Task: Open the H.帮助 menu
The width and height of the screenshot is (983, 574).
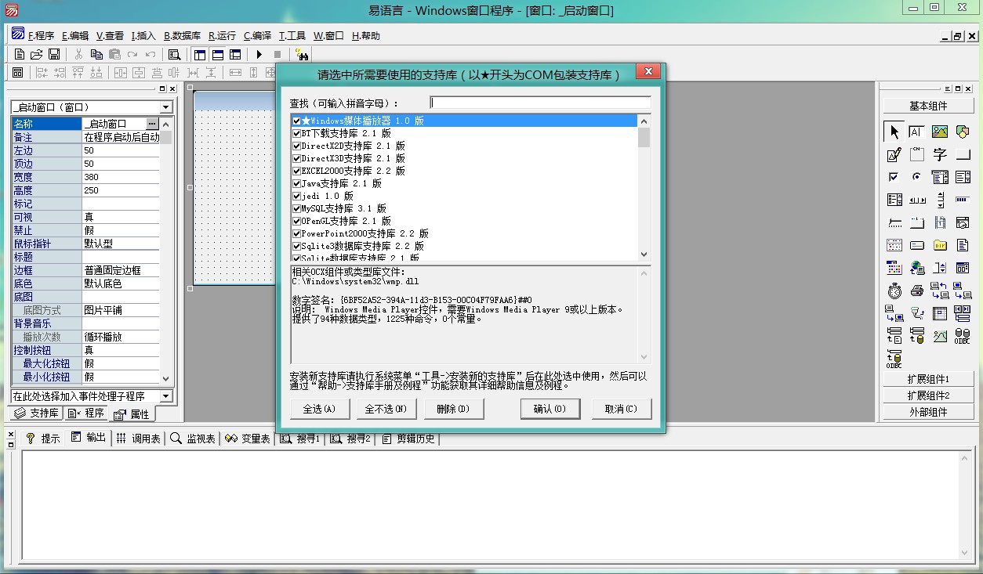Action: (366, 35)
